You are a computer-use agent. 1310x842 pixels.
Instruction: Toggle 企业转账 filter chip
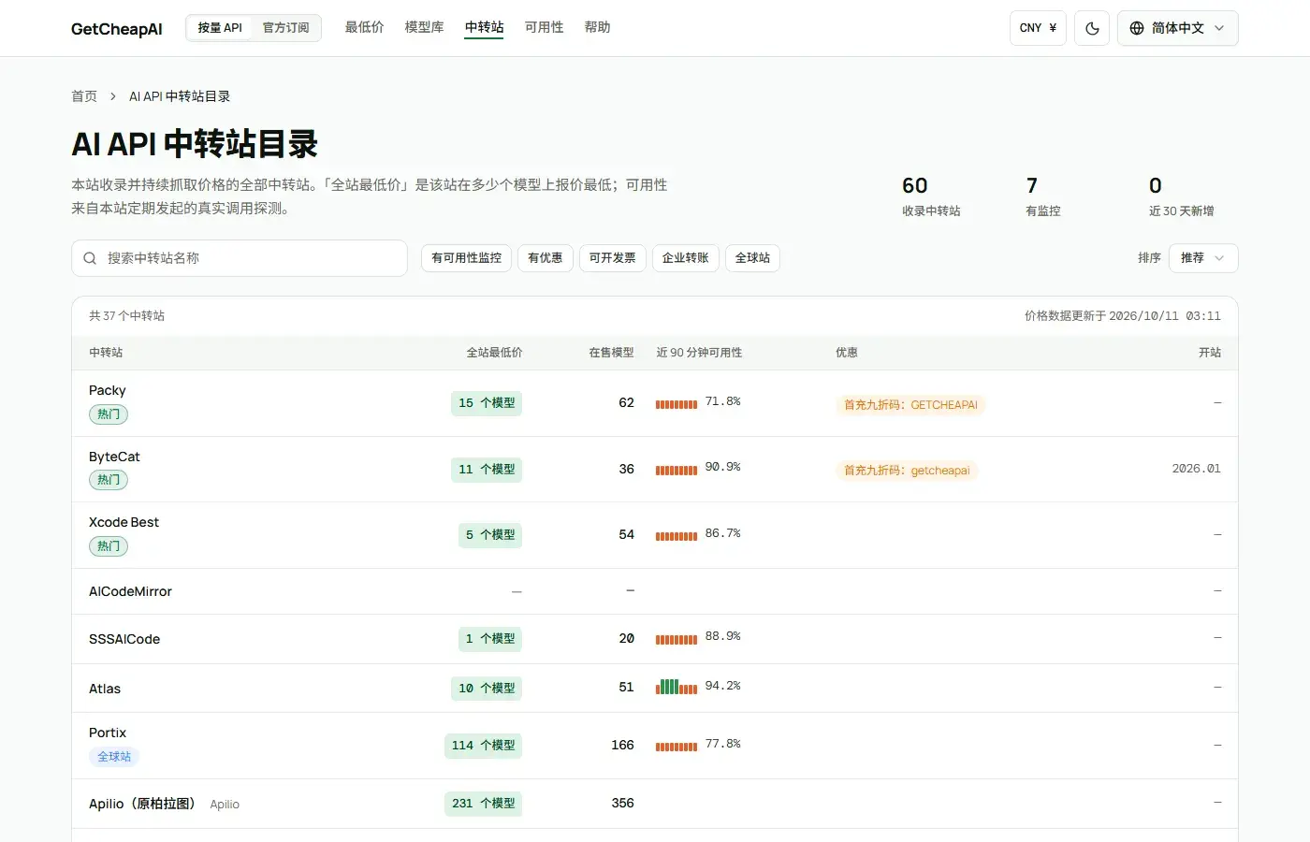tap(685, 258)
